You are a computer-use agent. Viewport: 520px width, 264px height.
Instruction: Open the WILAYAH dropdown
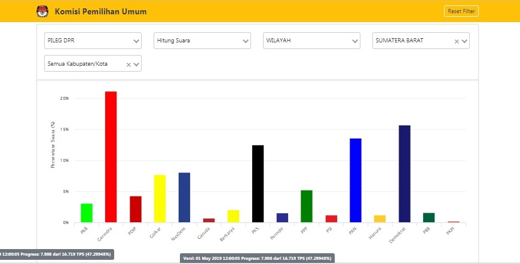click(x=311, y=41)
